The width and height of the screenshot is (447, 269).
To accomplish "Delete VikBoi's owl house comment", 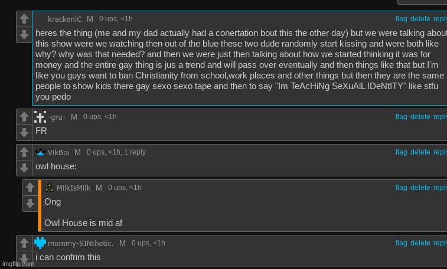I will tap(420, 152).
